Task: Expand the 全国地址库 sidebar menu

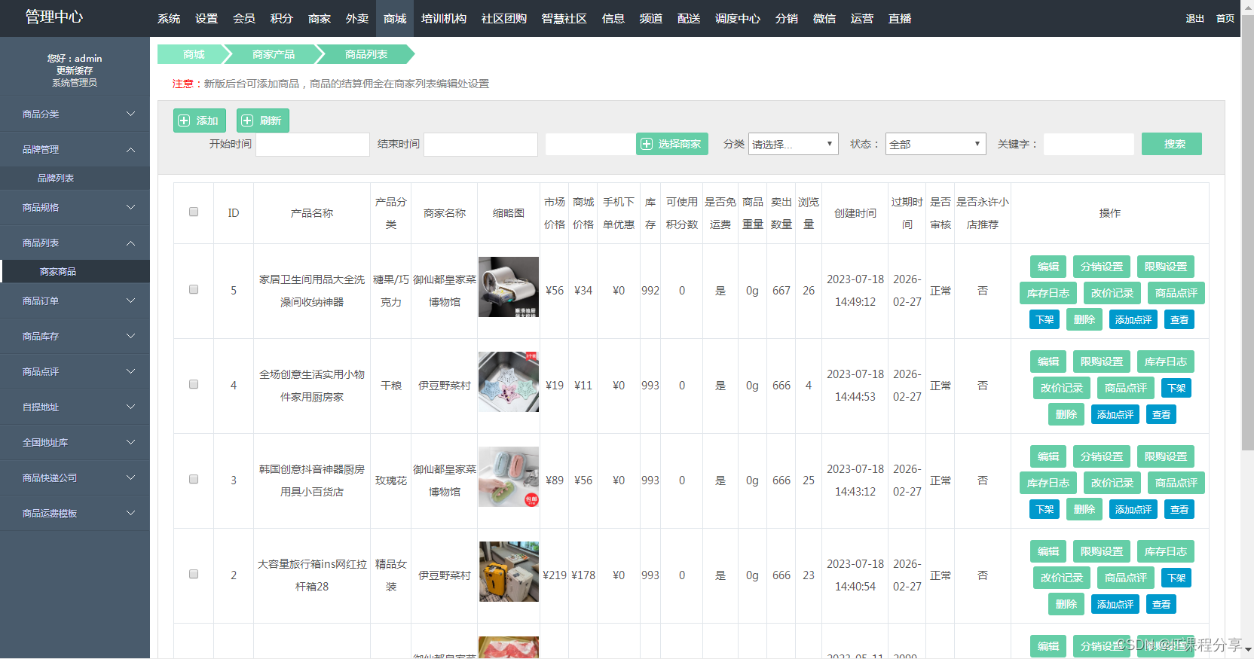Action: 75,443
